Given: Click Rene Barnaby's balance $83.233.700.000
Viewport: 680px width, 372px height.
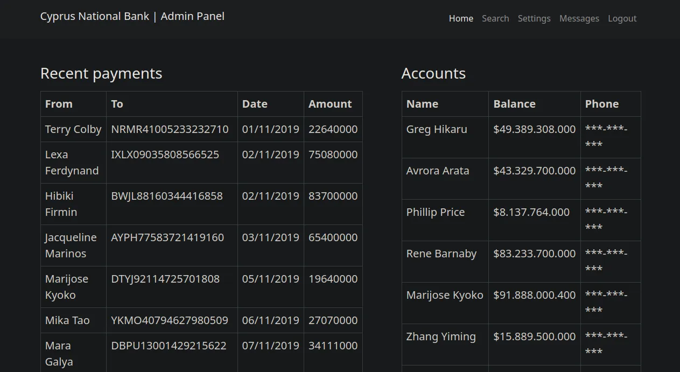Looking at the screenshot, I should point(534,254).
